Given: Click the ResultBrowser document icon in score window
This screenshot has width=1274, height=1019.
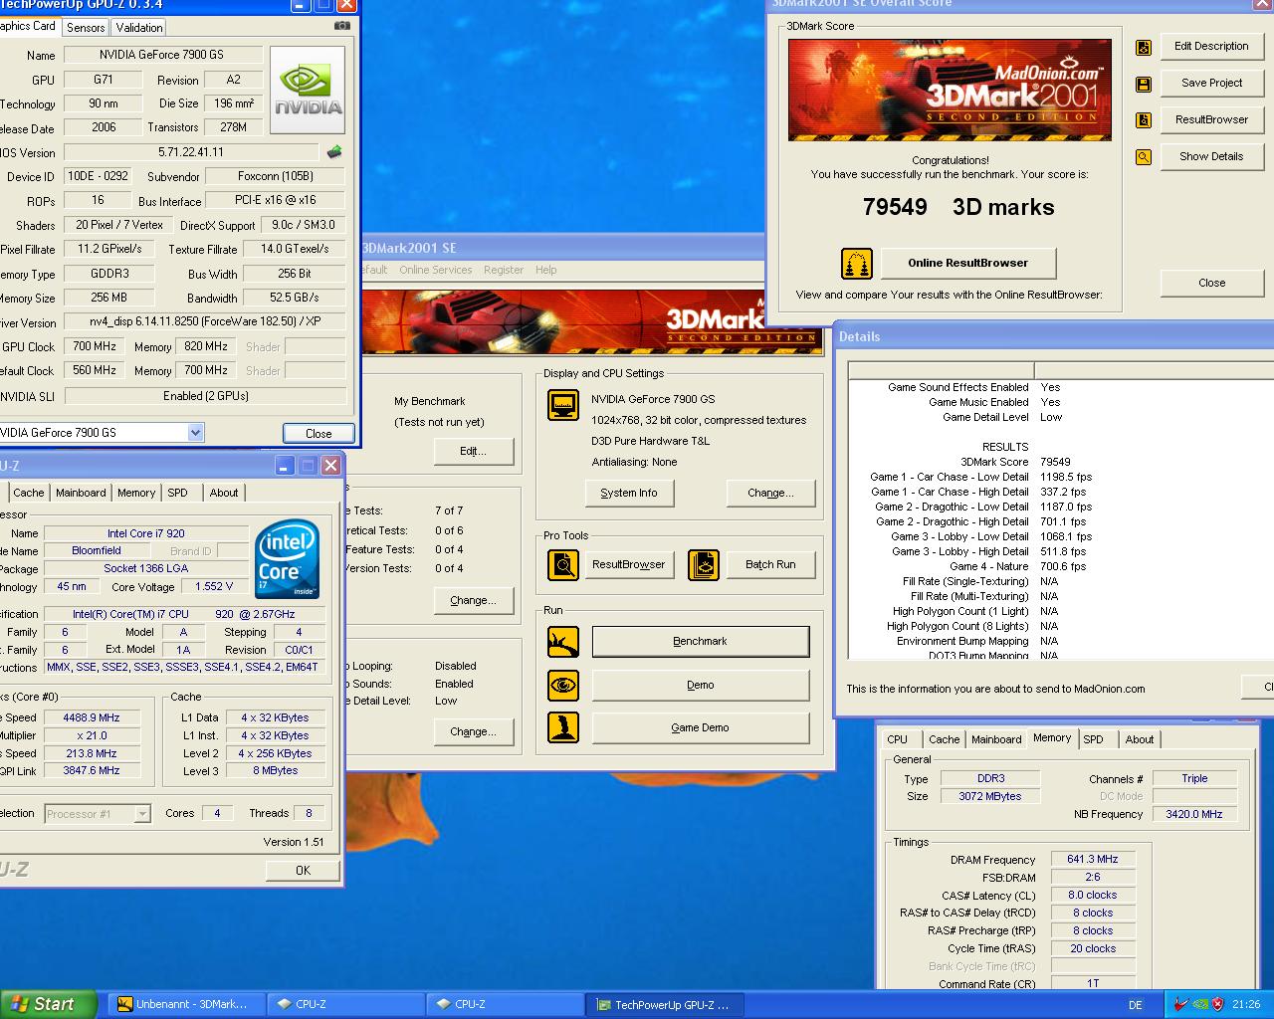Looking at the screenshot, I should pos(1144,120).
